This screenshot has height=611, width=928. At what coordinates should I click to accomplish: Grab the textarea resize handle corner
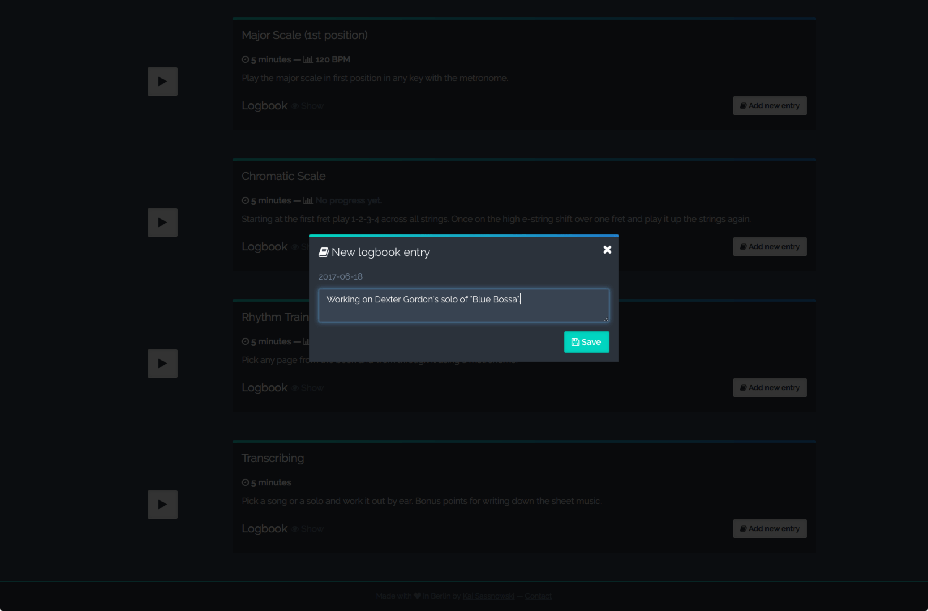pos(606,319)
